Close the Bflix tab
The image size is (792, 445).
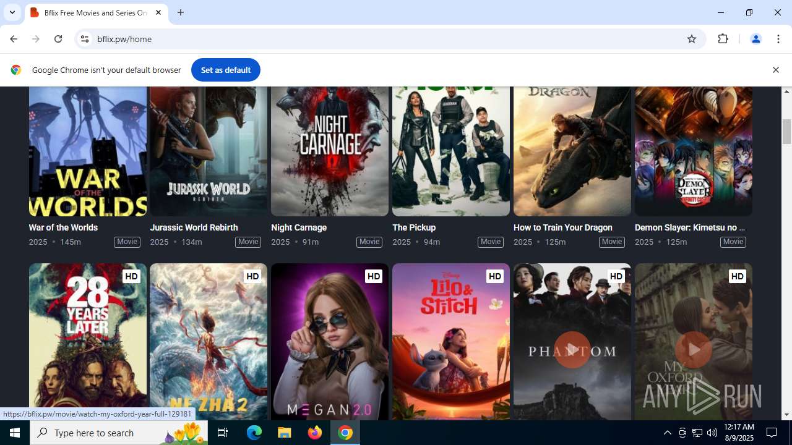158,12
